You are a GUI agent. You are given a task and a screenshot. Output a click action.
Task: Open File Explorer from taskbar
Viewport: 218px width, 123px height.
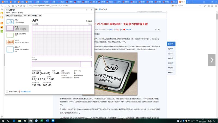pos(19,121)
